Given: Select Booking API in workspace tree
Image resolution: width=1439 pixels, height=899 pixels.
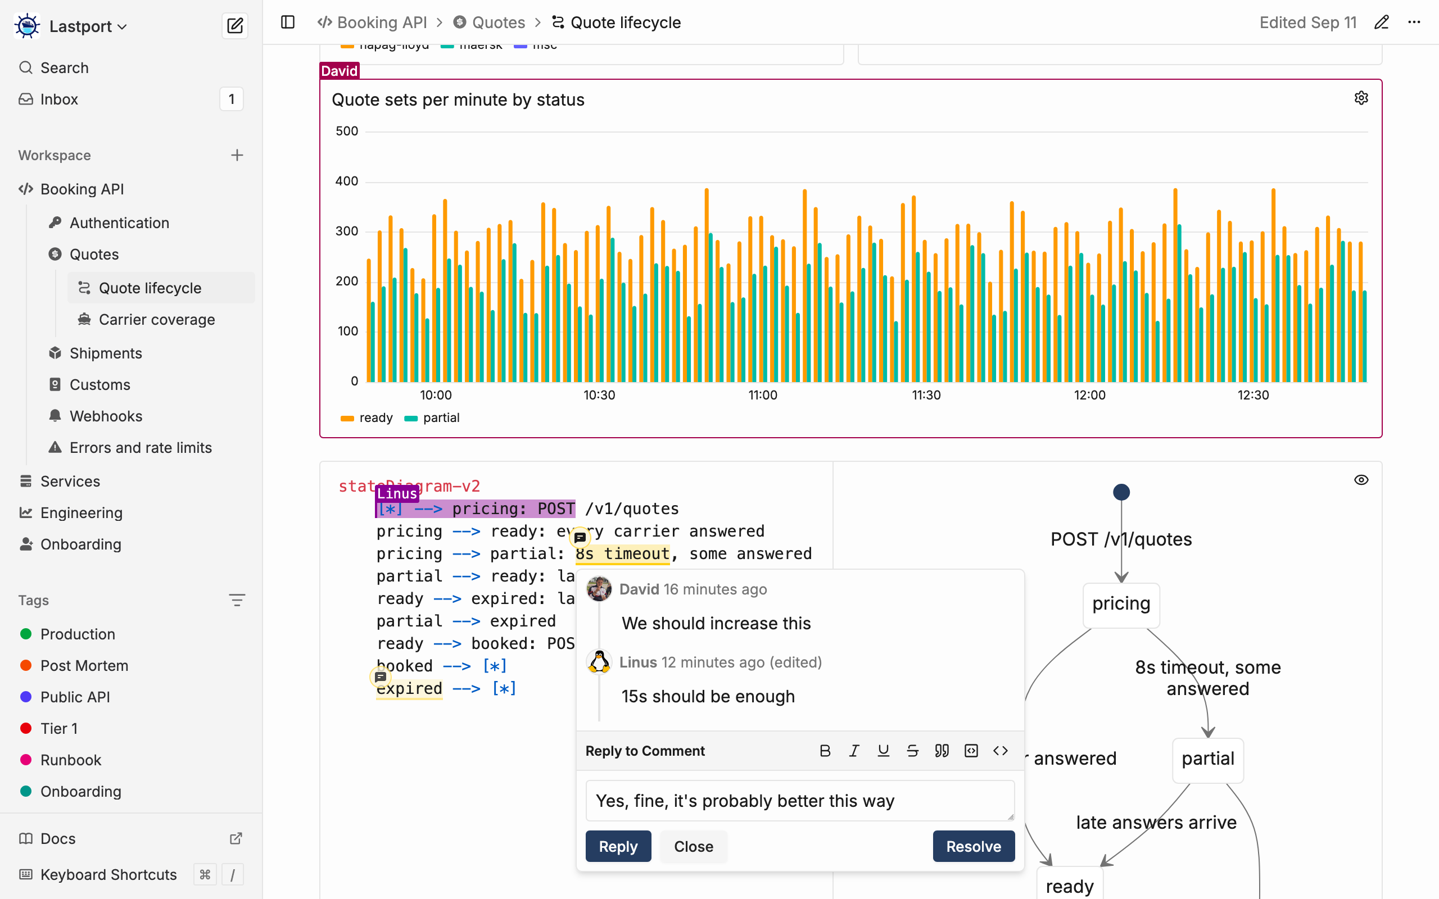Looking at the screenshot, I should pos(131,189).
